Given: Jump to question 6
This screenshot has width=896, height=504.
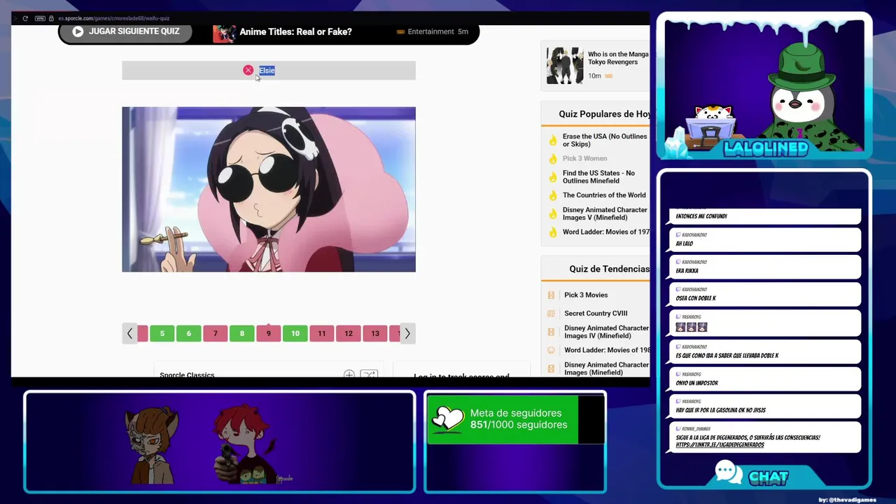Looking at the screenshot, I should tap(188, 334).
